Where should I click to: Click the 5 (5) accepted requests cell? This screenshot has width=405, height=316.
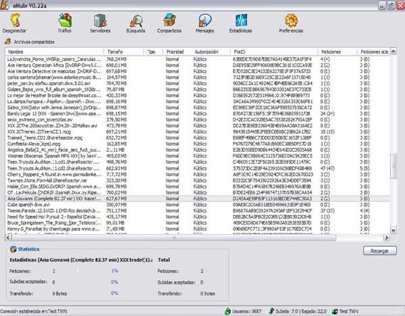(x=364, y=168)
